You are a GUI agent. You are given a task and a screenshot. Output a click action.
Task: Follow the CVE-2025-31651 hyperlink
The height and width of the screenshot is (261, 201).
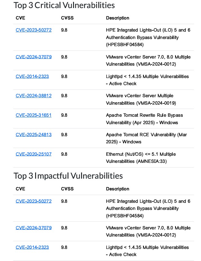pyautogui.click(x=34, y=115)
